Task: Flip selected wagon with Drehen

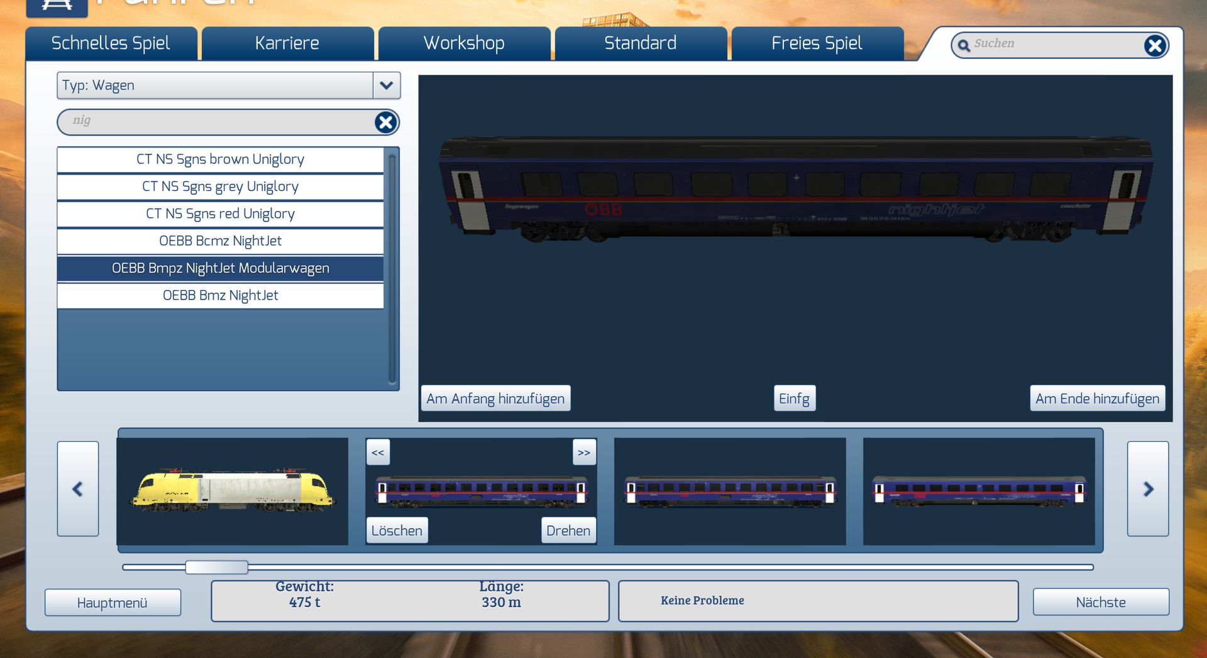Action: pyautogui.click(x=568, y=531)
